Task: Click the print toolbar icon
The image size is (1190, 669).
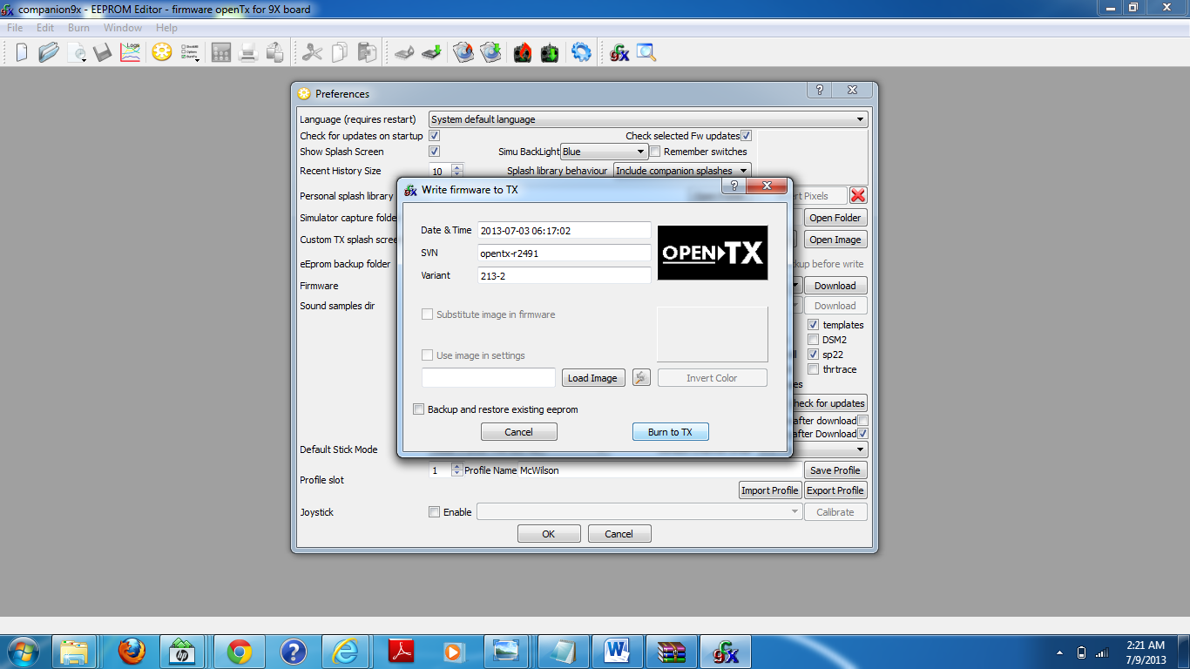Action: [248, 52]
